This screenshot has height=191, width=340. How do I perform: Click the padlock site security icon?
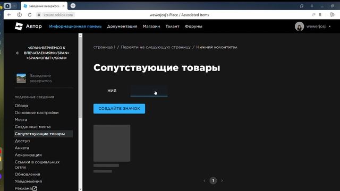coord(39,15)
